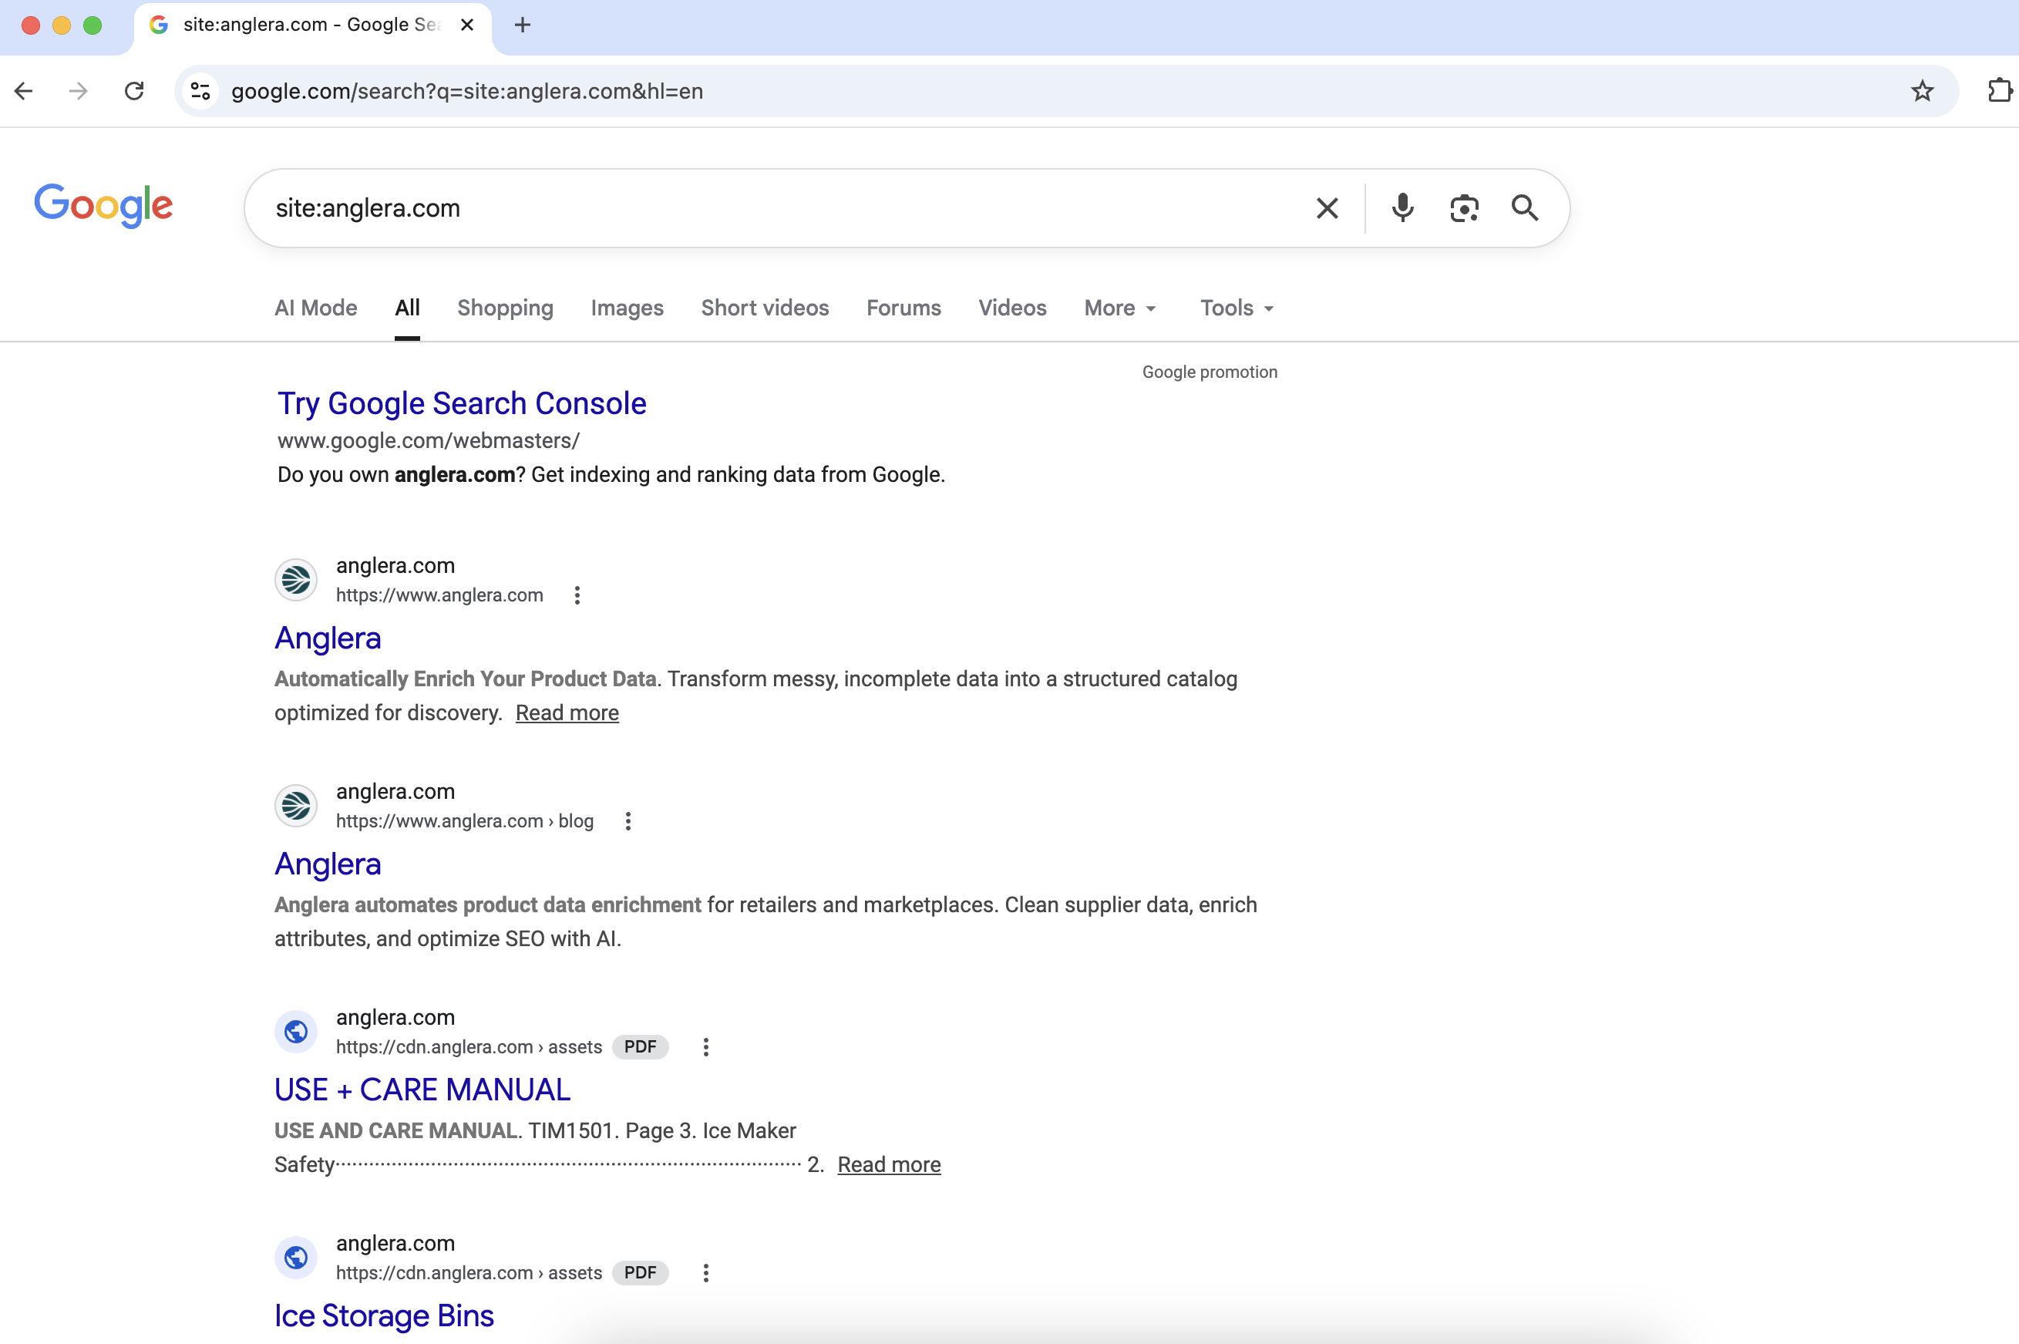Switch to the AI Mode tab
The width and height of the screenshot is (2019, 1344).
pyautogui.click(x=315, y=308)
